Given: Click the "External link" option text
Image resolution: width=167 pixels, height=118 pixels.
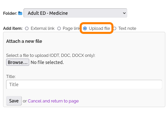Looking at the screenshot, I should 43,29.
